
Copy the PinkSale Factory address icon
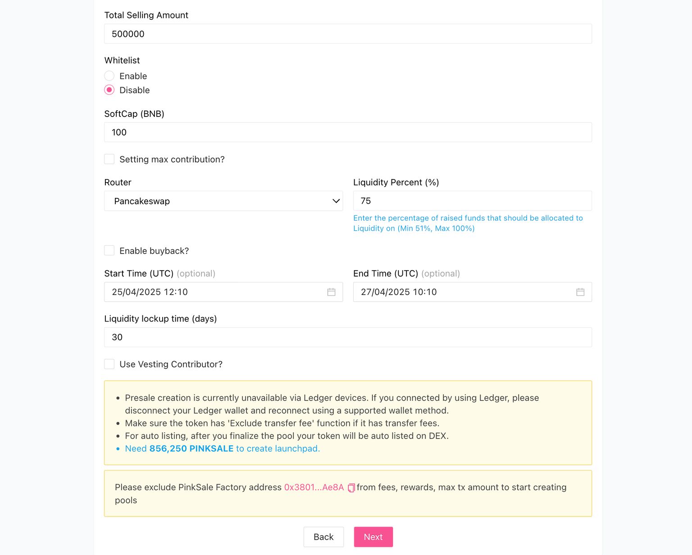(x=351, y=488)
